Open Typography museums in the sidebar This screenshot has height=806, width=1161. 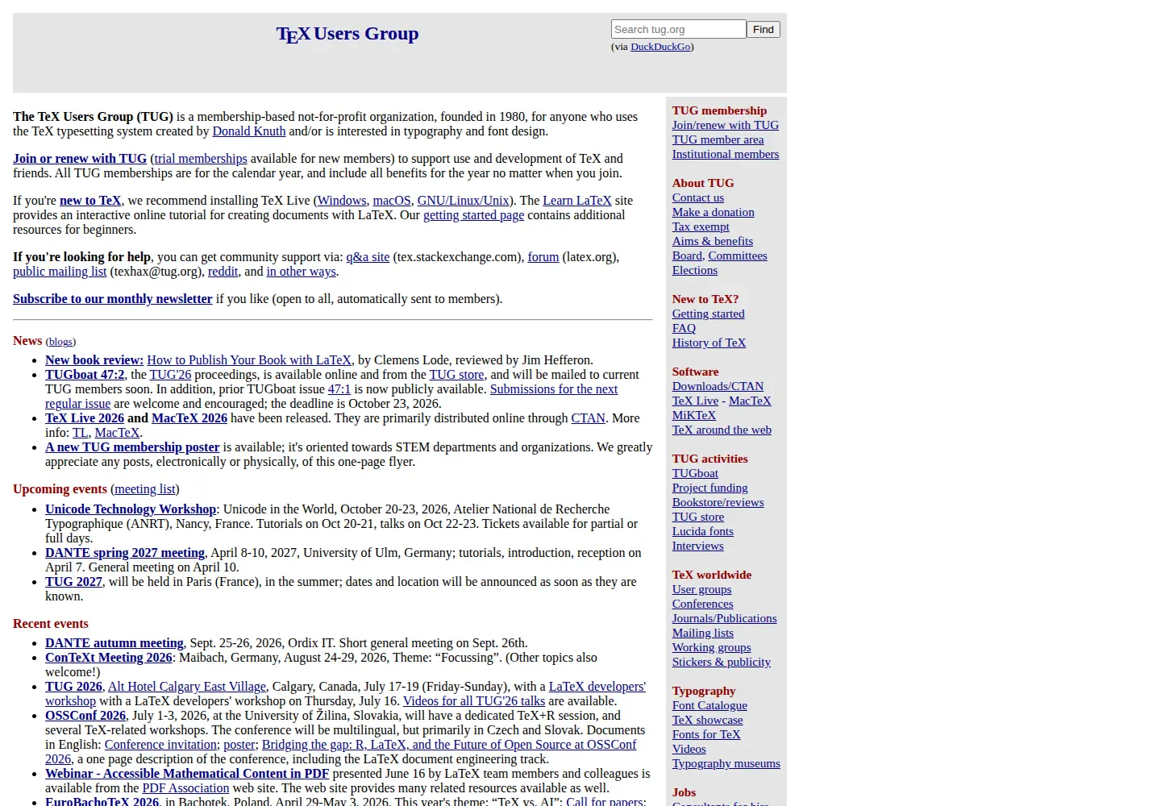point(726,763)
